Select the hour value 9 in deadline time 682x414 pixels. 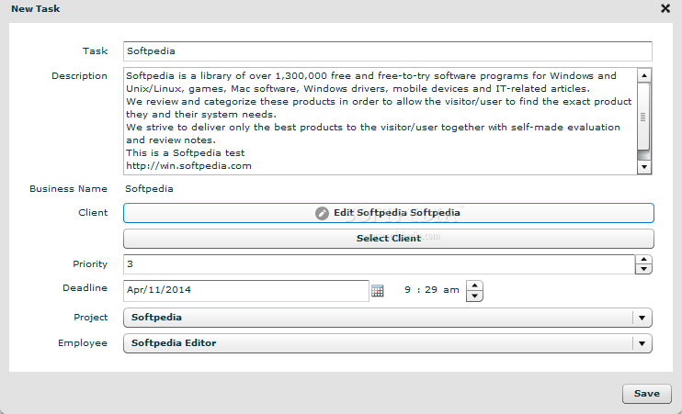[x=407, y=290]
